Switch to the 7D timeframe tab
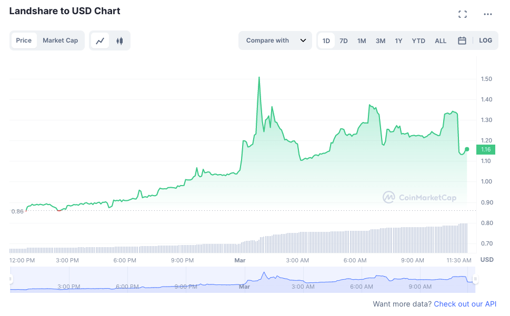 click(x=343, y=40)
